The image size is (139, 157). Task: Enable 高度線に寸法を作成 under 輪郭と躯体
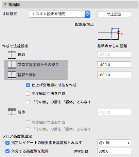click(28, 94)
